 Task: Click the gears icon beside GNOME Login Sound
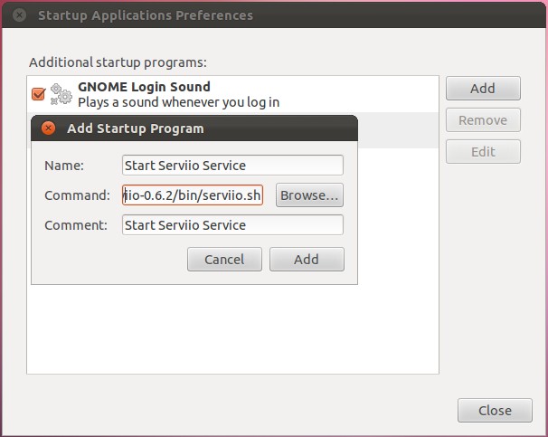(61, 94)
